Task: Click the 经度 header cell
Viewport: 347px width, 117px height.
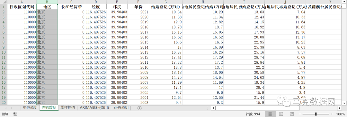Action: pos(96,7)
